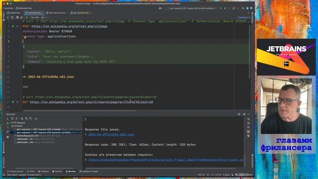
Task: Click the Filter icon in Services toolbar
Action: coord(26,119)
